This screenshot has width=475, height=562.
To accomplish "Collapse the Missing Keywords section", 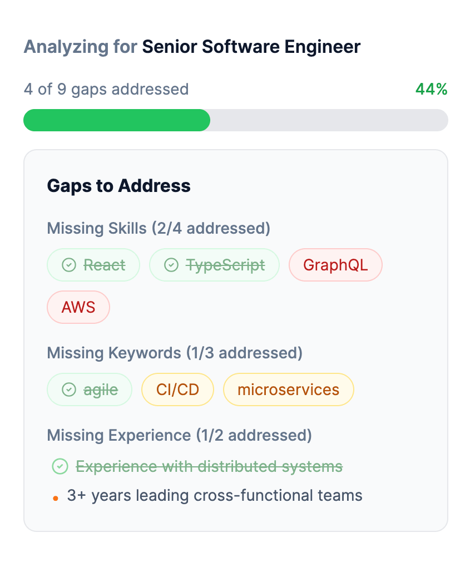I will [175, 353].
